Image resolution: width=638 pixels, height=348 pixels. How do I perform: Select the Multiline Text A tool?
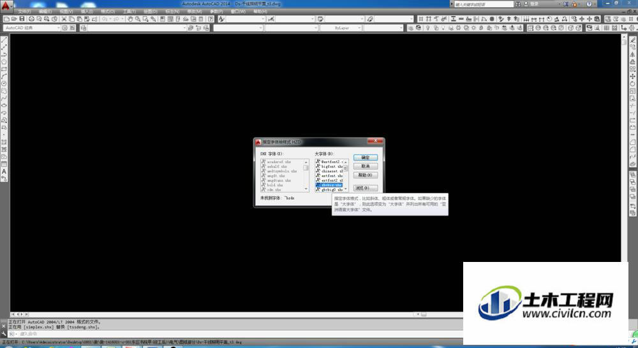[x=4, y=171]
